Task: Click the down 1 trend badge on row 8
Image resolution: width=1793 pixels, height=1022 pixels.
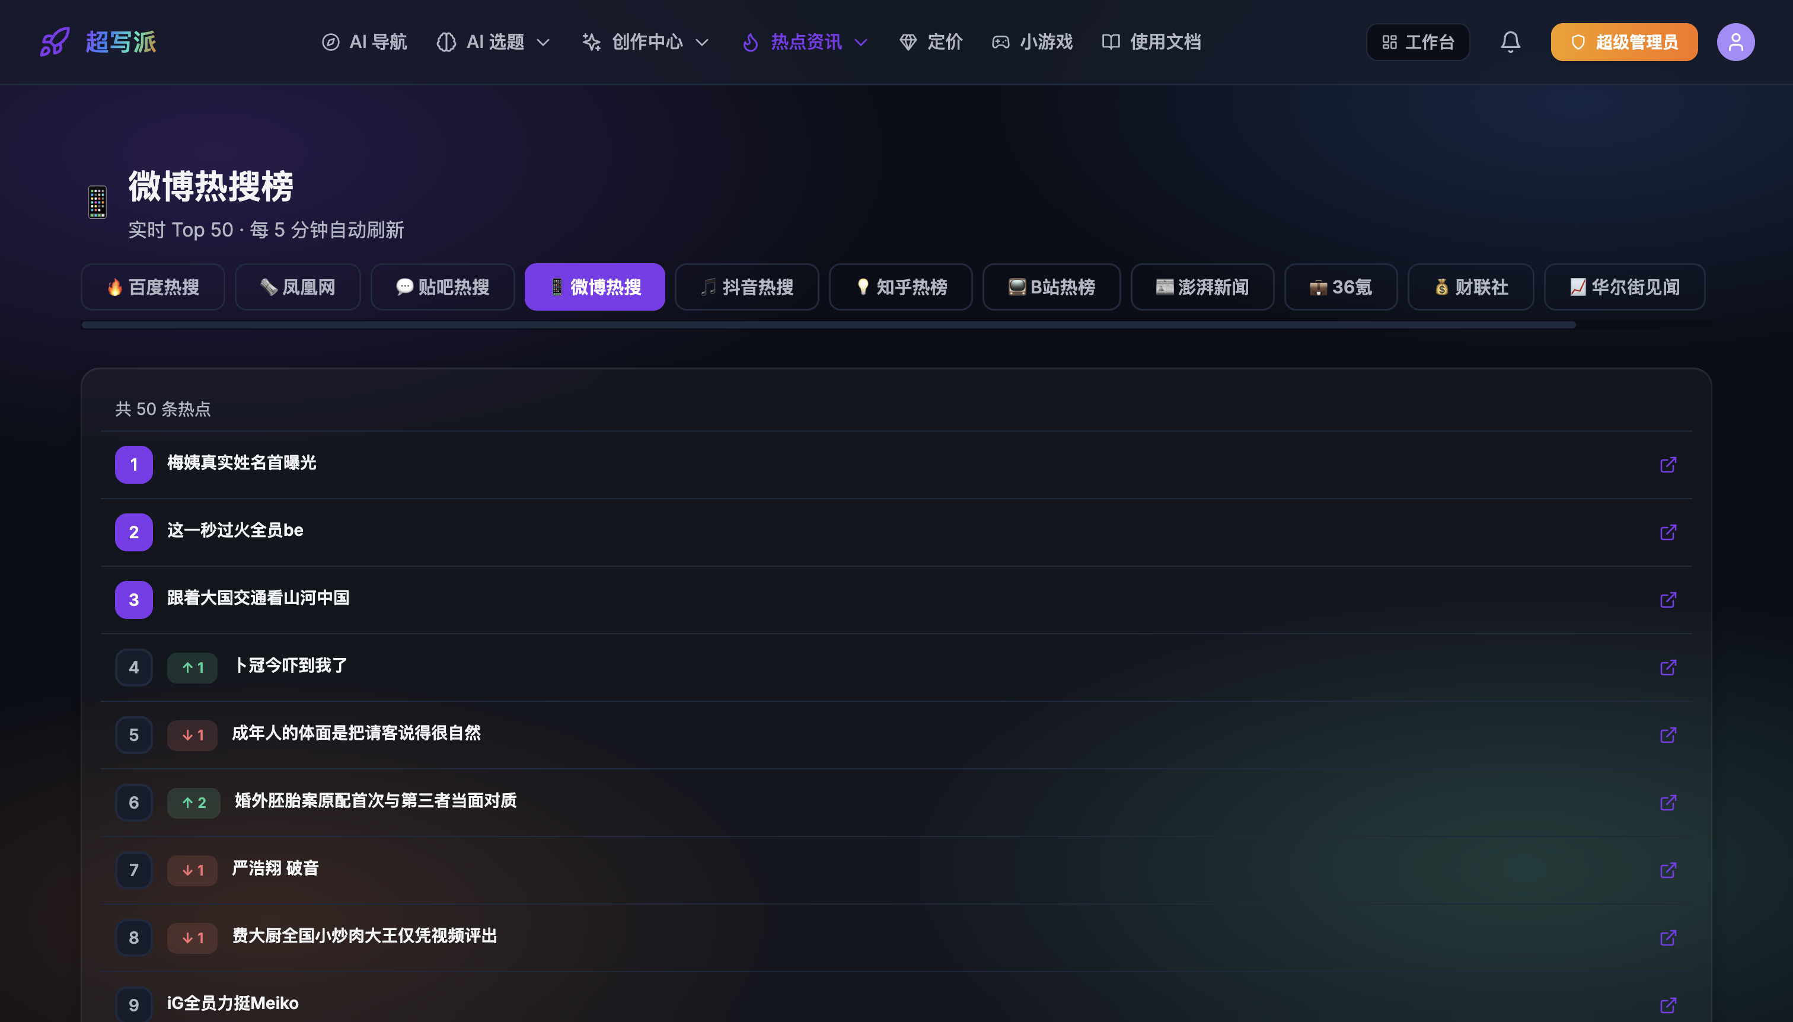Action: (192, 938)
